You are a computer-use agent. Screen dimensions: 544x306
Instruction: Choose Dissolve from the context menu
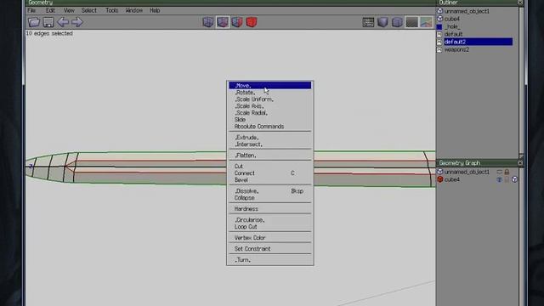click(x=270, y=191)
